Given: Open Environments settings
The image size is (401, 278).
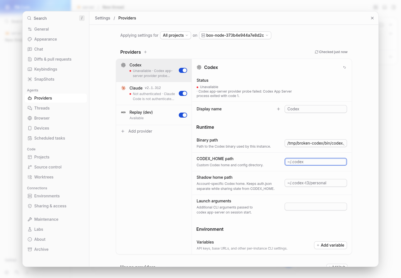Looking at the screenshot, I should click(x=56, y=196).
